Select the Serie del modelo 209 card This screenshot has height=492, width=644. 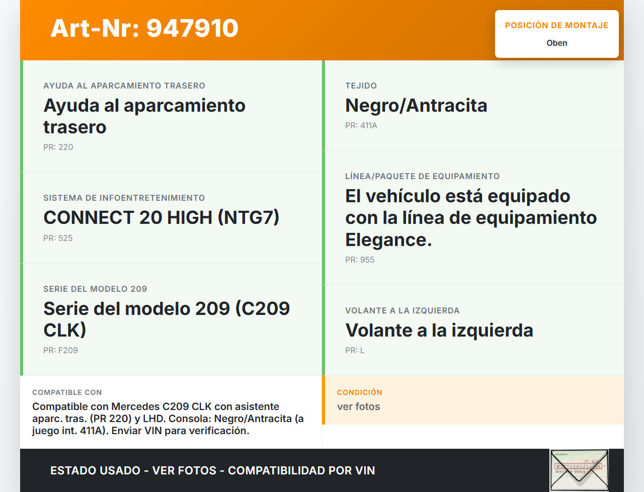pyautogui.click(x=171, y=319)
